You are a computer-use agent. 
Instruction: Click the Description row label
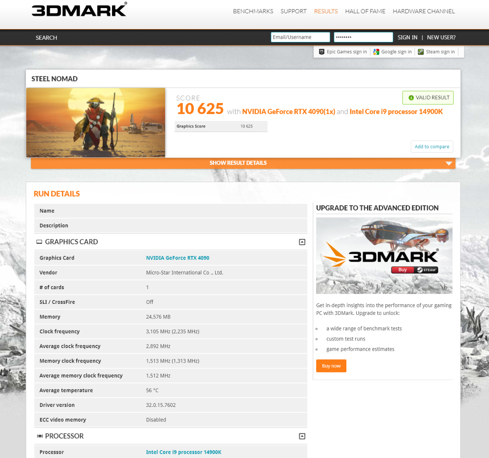tap(54, 226)
